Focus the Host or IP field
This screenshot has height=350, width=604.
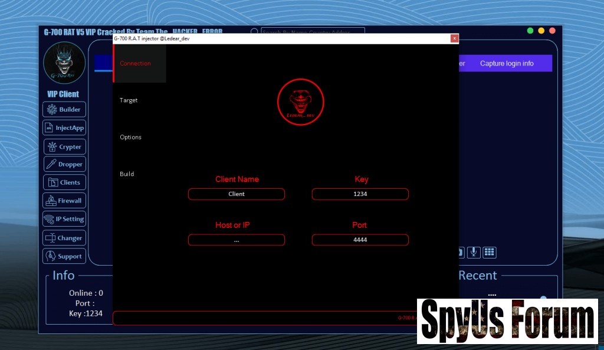point(237,240)
